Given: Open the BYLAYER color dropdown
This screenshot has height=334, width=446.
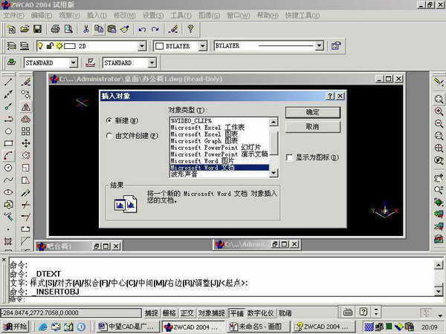Looking at the screenshot, I should (203, 46).
